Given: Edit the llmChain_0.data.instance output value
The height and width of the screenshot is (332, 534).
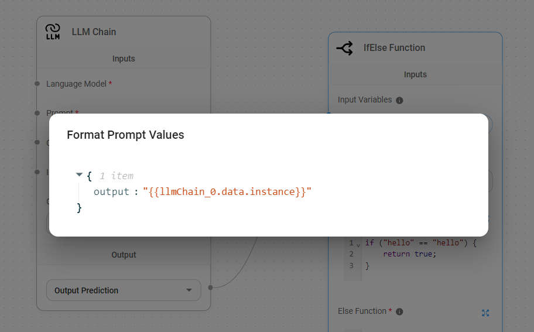Looking at the screenshot, I should [x=227, y=192].
